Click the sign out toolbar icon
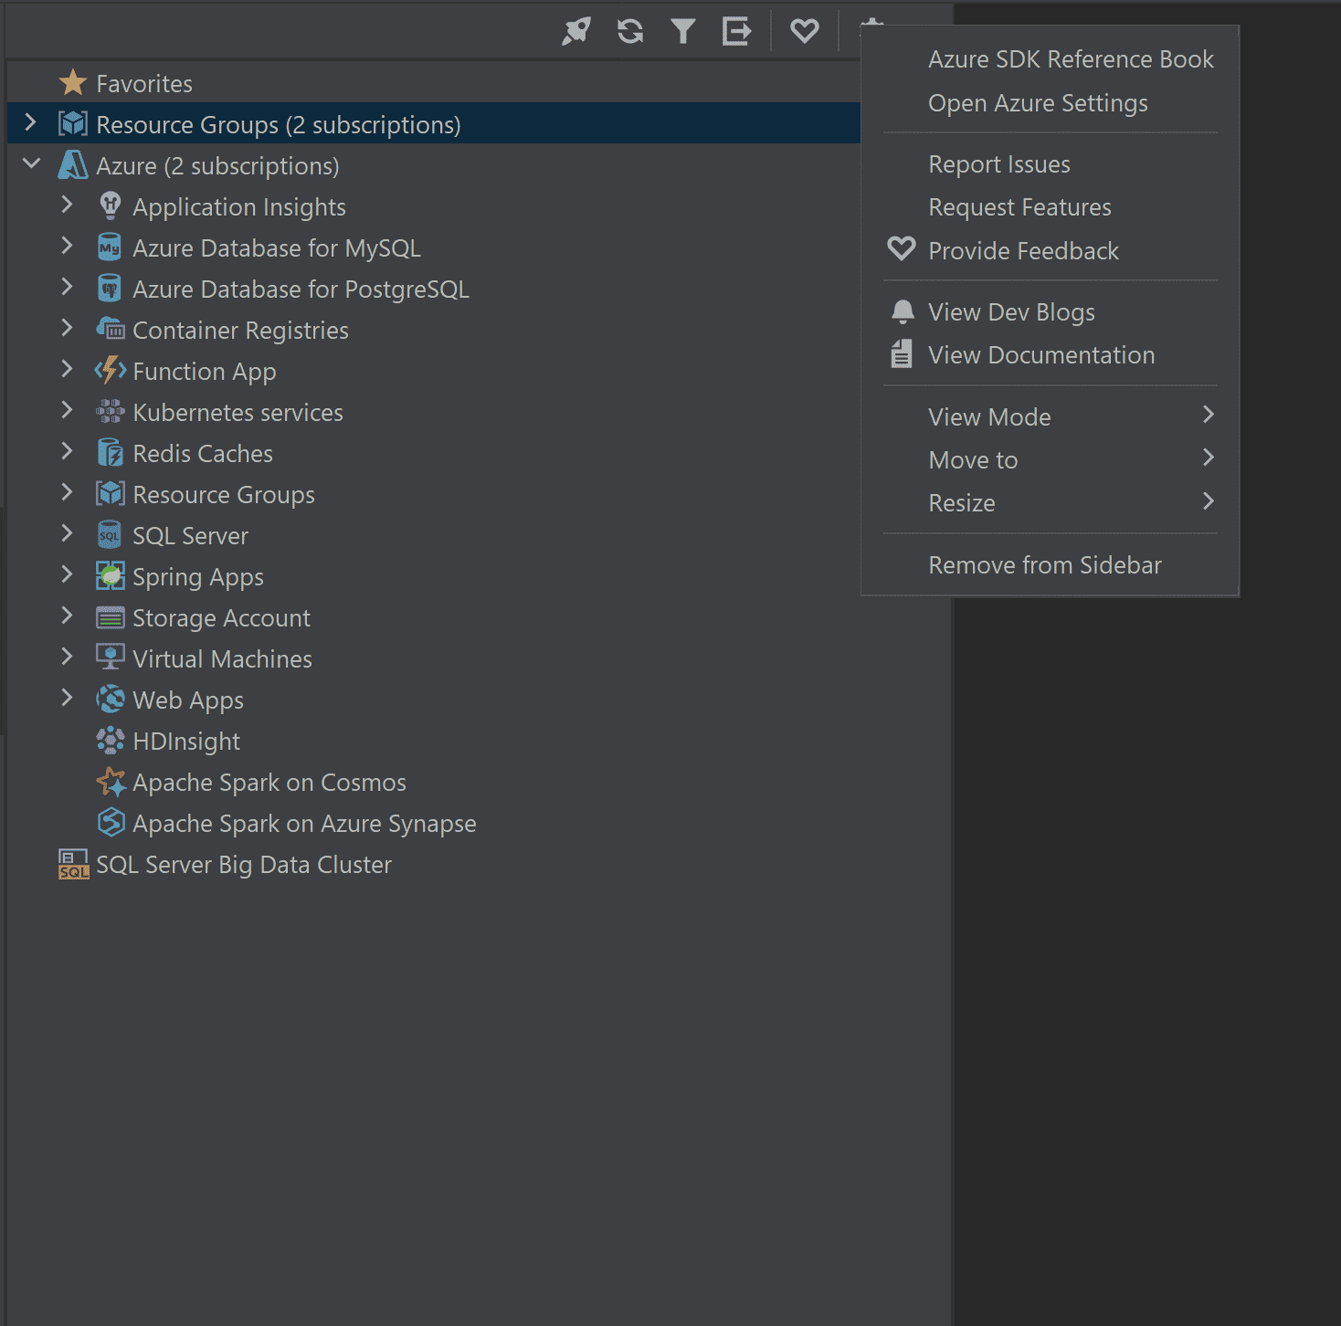This screenshot has height=1326, width=1341. point(736,31)
